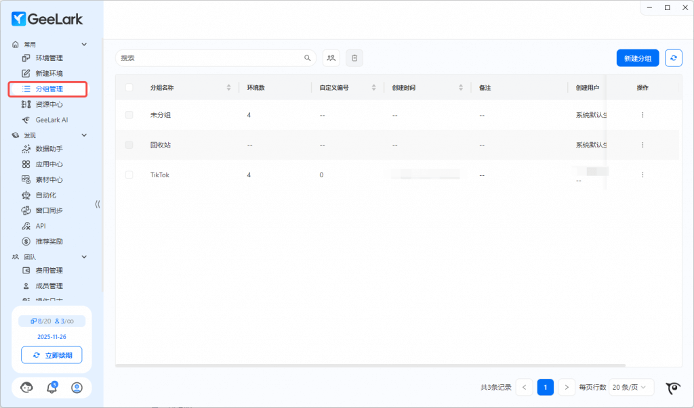This screenshot has height=408, width=694.
Task: Collapse the 团队 sidebar section
Action: [85, 257]
